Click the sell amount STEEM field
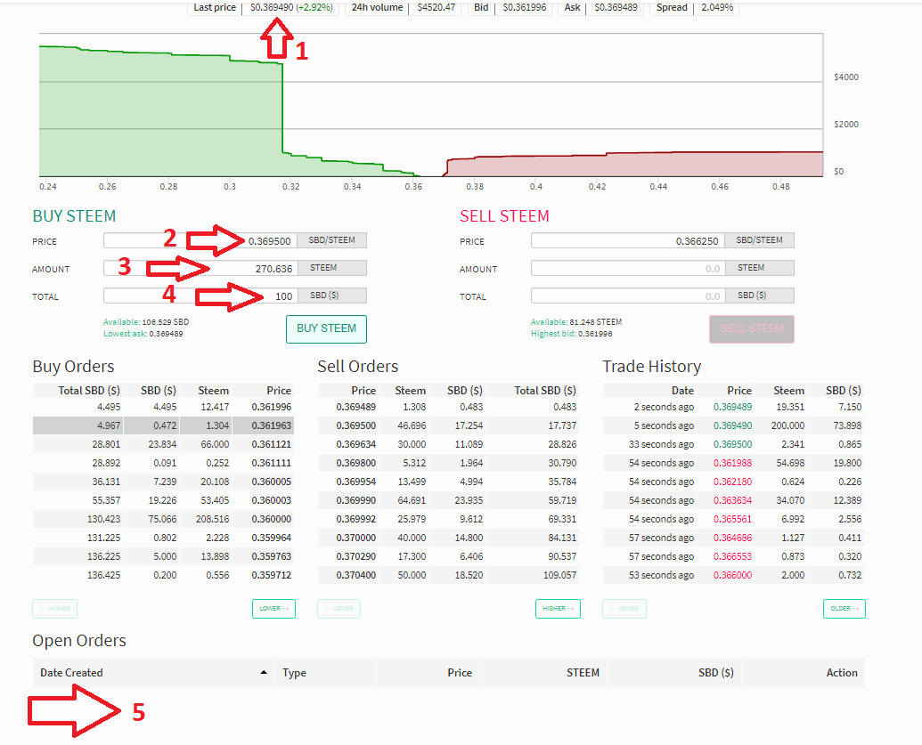Screen dimensions: 922x745 pyautogui.click(x=628, y=268)
